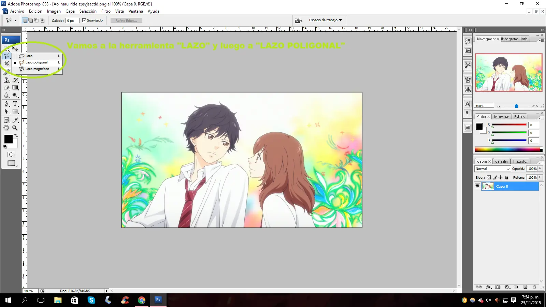Select the Notes tool
Viewport: 546px width, 307px height.
tap(6, 120)
